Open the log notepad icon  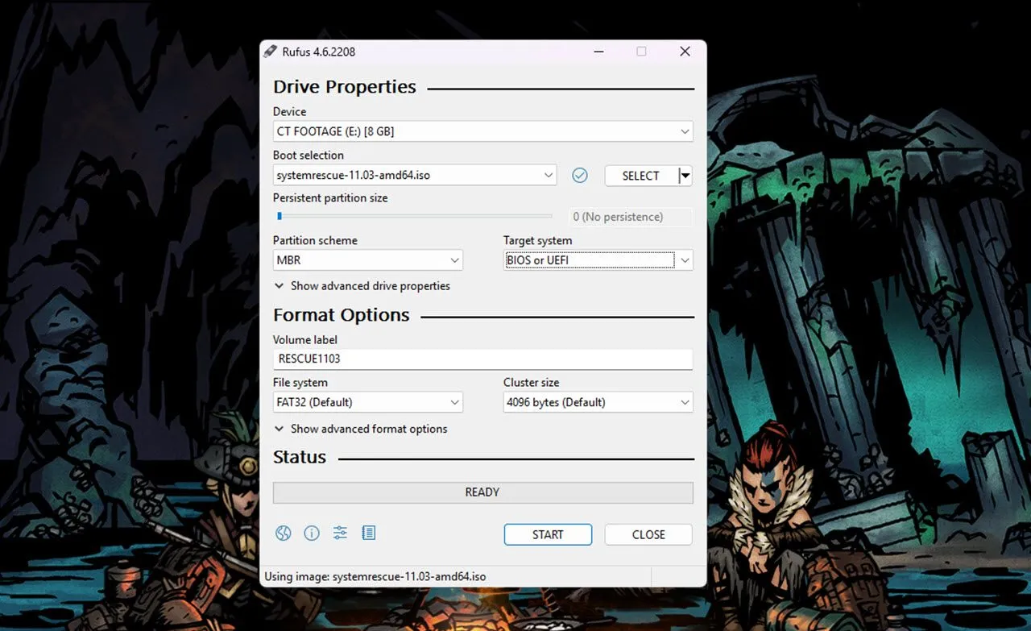[x=369, y=533]
